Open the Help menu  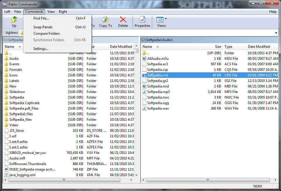(x=273, y=12)
